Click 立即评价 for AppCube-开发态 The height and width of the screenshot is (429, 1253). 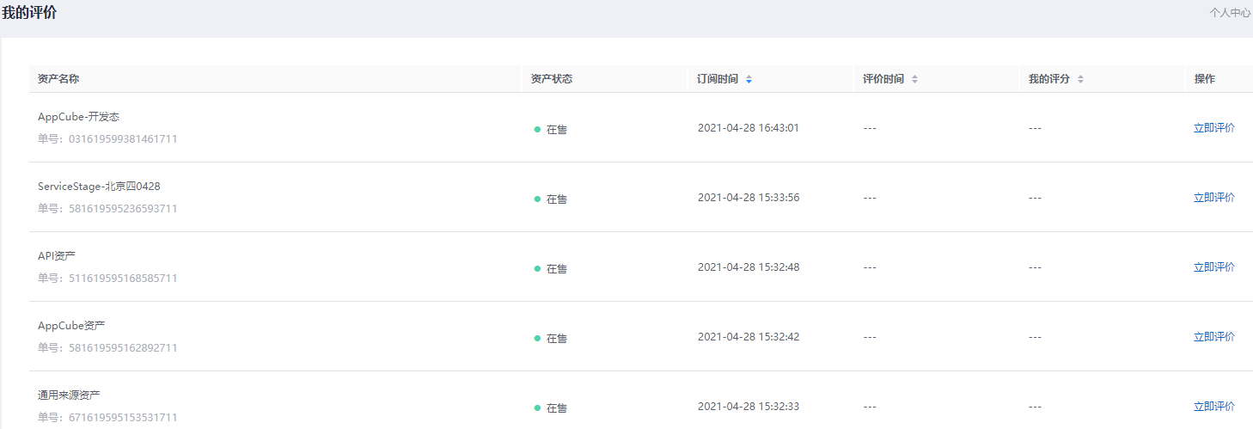(x=1214, y=128)
